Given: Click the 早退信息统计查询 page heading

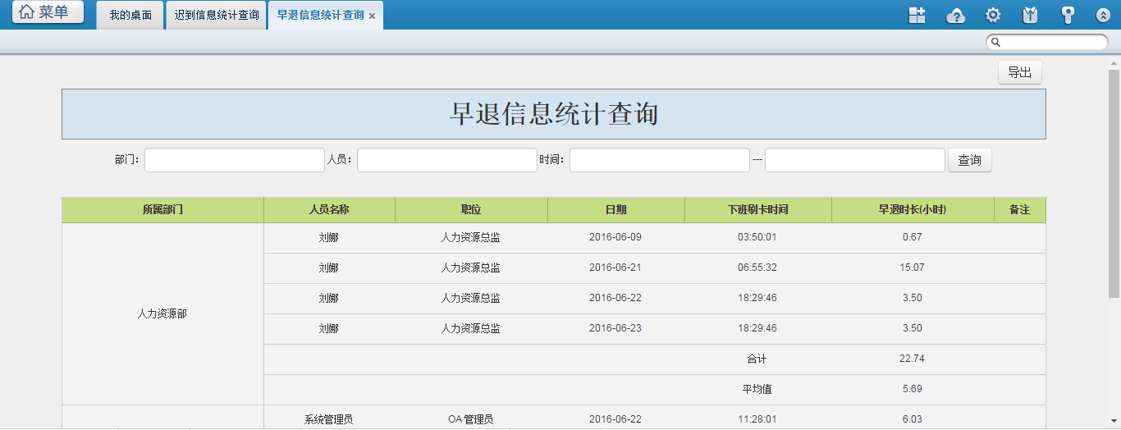Looking at the screenshot, I should [x=554, y=114].
